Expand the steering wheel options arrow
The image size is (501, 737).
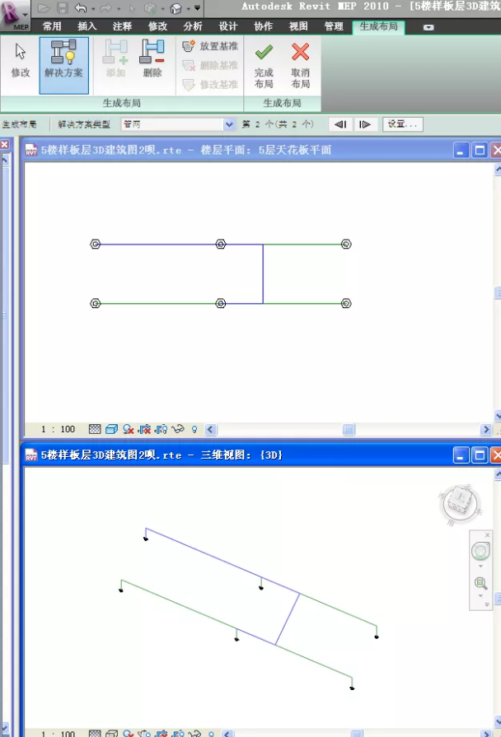coord(480,567)
